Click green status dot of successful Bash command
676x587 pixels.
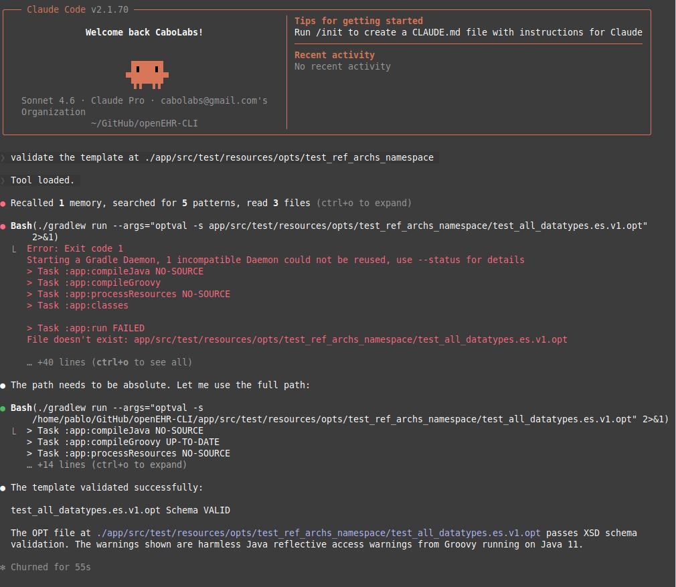pos(3,408)
